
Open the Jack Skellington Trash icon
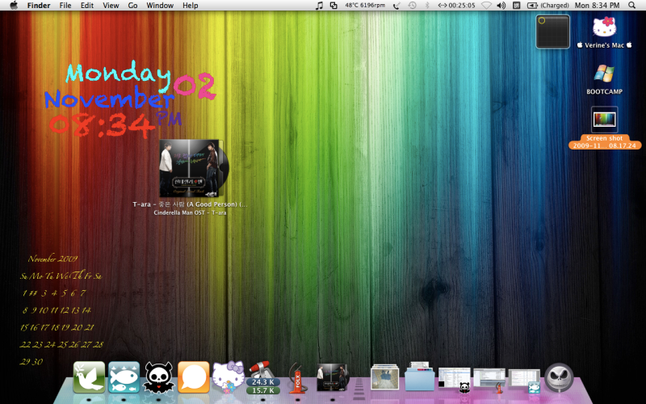click(x=559, y=377)
